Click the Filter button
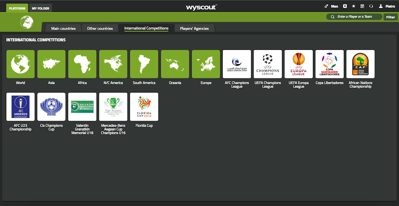This screenshot has height=206, width=399. click(390, 17)
